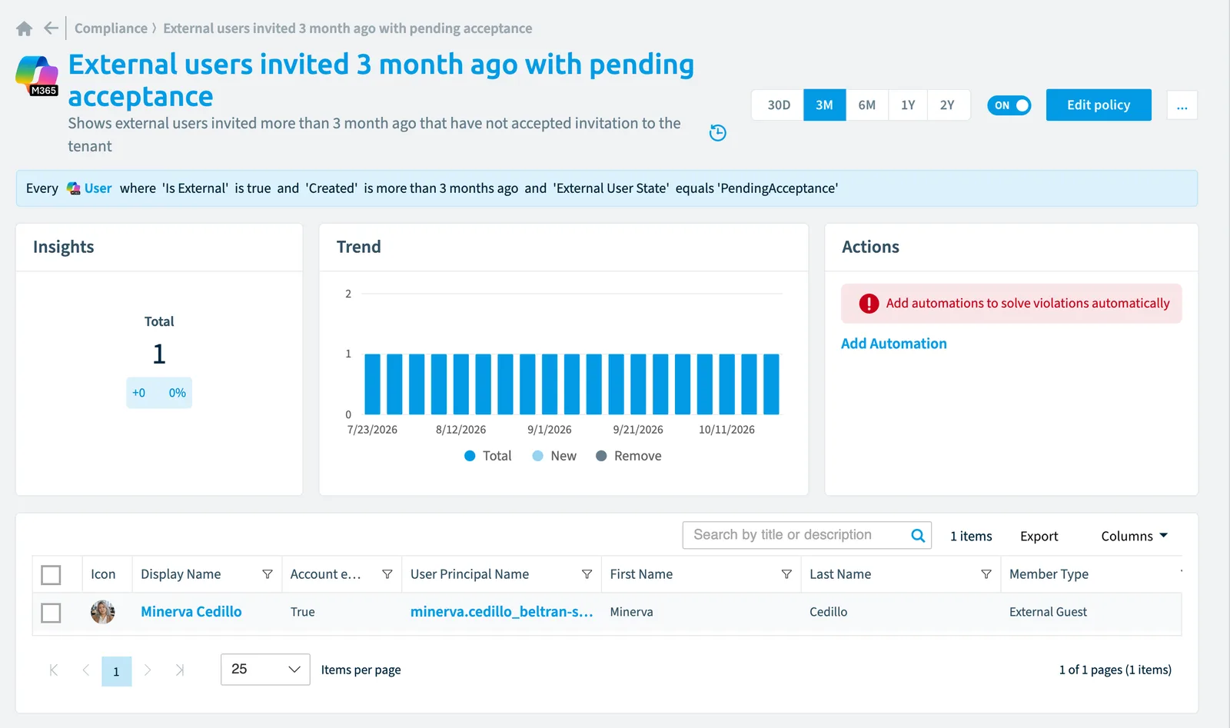
Task: Open the minerva.cedillo_beltran user principal link
Action: coord(501,612)
